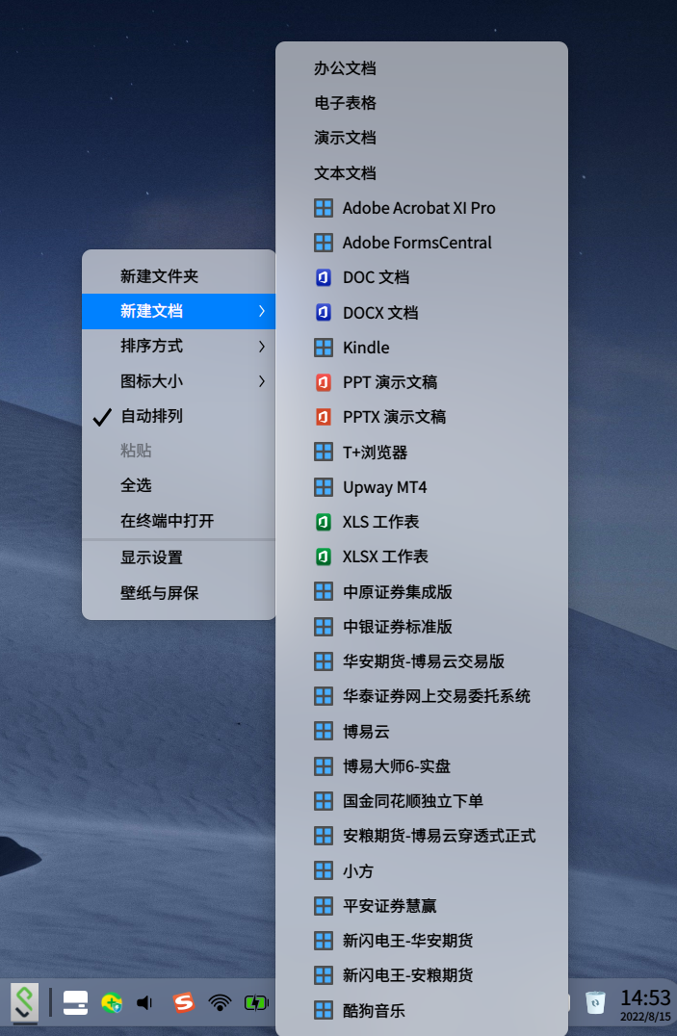Select 新建文件夹 in the context menu
The height and width of the screenshot is (1036, 677).
pyautogui.click(x=178, y=276)
